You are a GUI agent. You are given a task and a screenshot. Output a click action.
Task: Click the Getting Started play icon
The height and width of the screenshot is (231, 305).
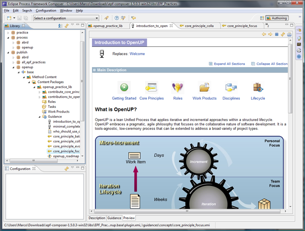click(x=124, y=87)
